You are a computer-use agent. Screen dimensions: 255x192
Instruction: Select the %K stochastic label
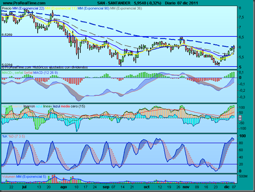5,136
